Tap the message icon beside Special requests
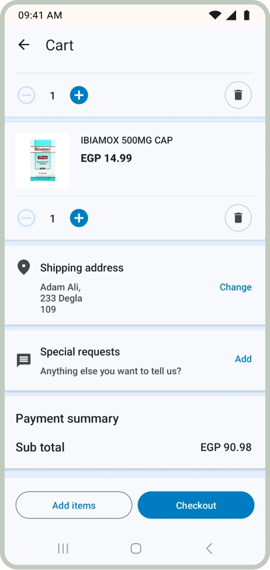 click(23, 360)
